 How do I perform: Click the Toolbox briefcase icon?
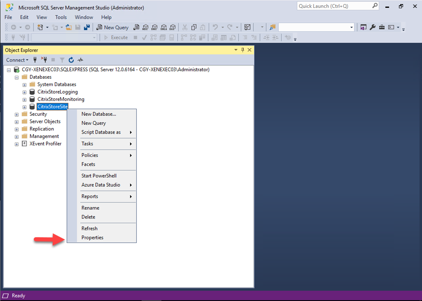[x=382, y=27]
